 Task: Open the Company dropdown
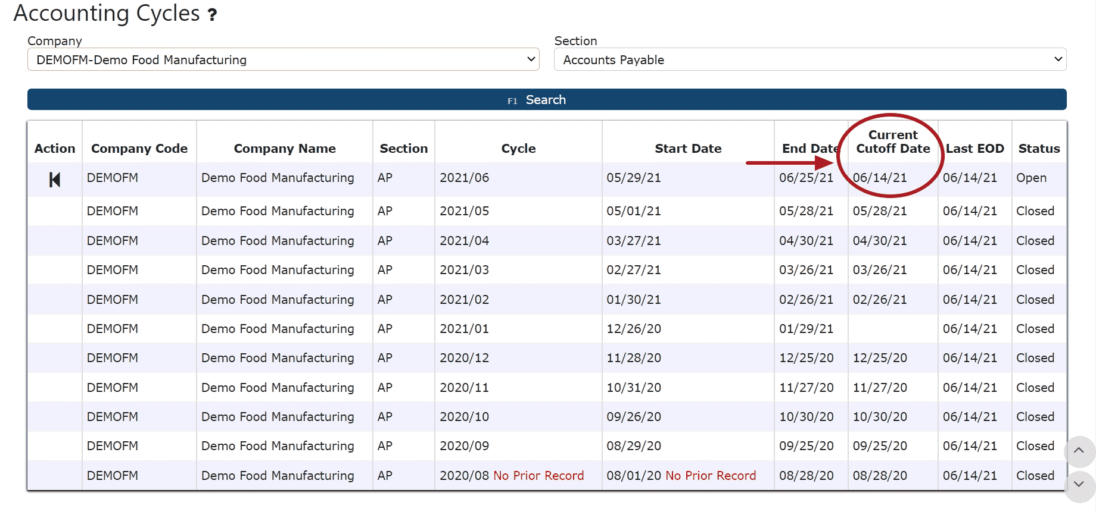point(283,59)
